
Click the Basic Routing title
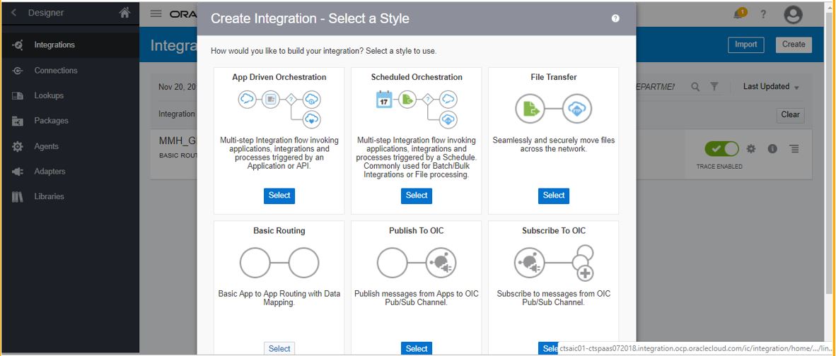(279, 231)
